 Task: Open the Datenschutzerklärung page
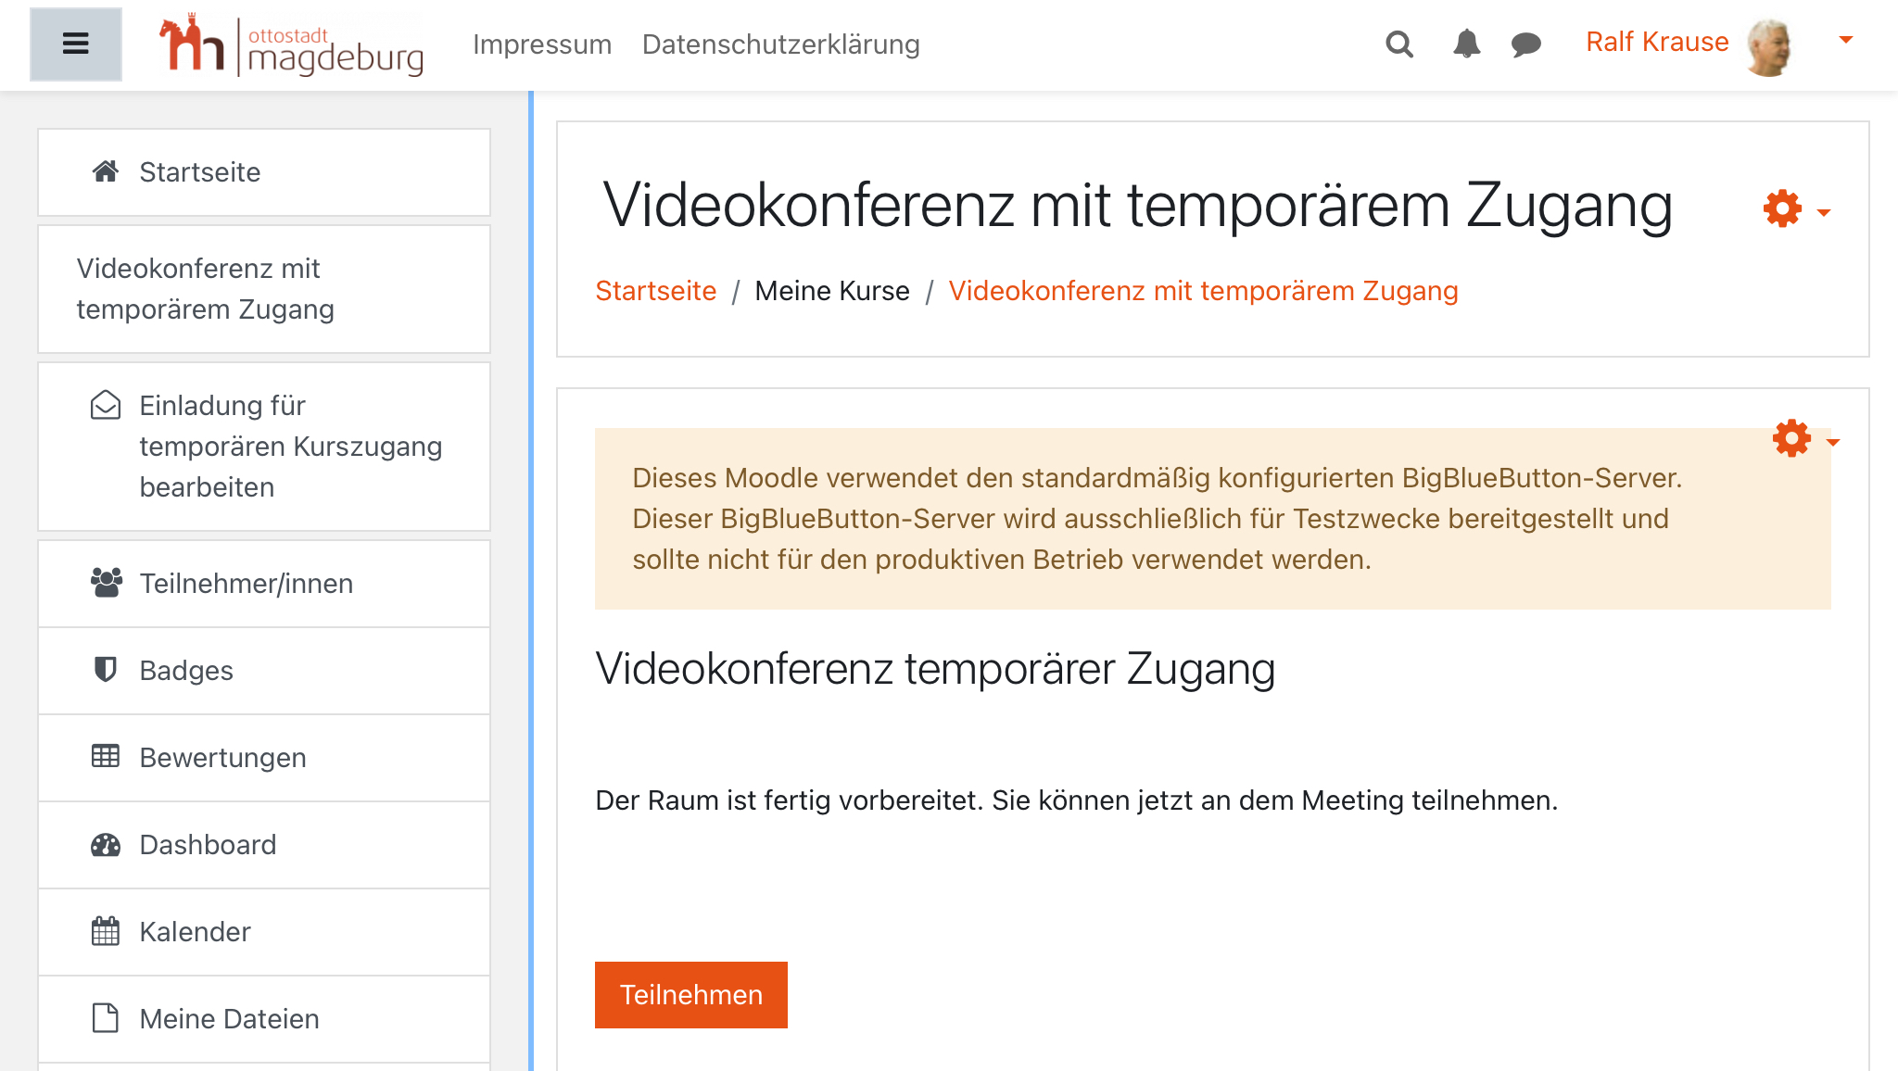pyautogui.click(x=781, y=44)
